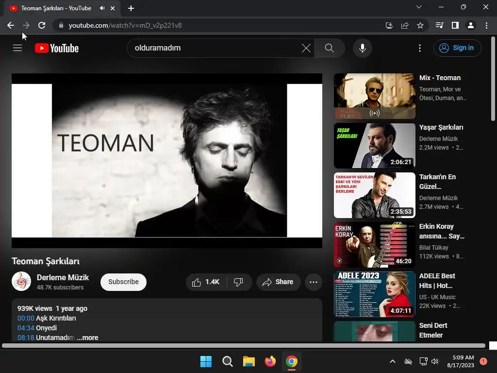This screenshot has height=373, width=497.
Task: Open clock and date 5:09 AM
Action: 461,361
